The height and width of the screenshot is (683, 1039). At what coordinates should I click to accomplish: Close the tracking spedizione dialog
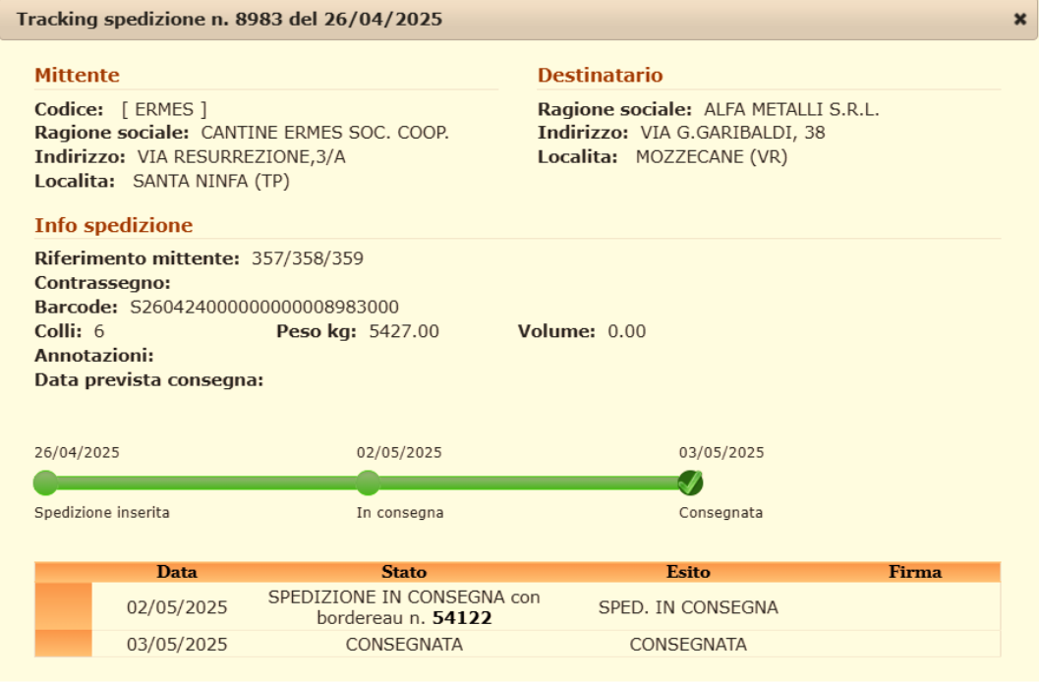(1019, 20)
